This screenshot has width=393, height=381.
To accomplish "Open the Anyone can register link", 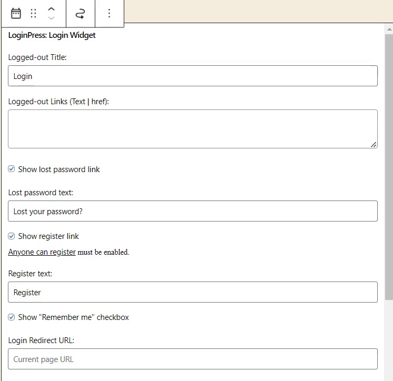I will (x=42, y=252).
